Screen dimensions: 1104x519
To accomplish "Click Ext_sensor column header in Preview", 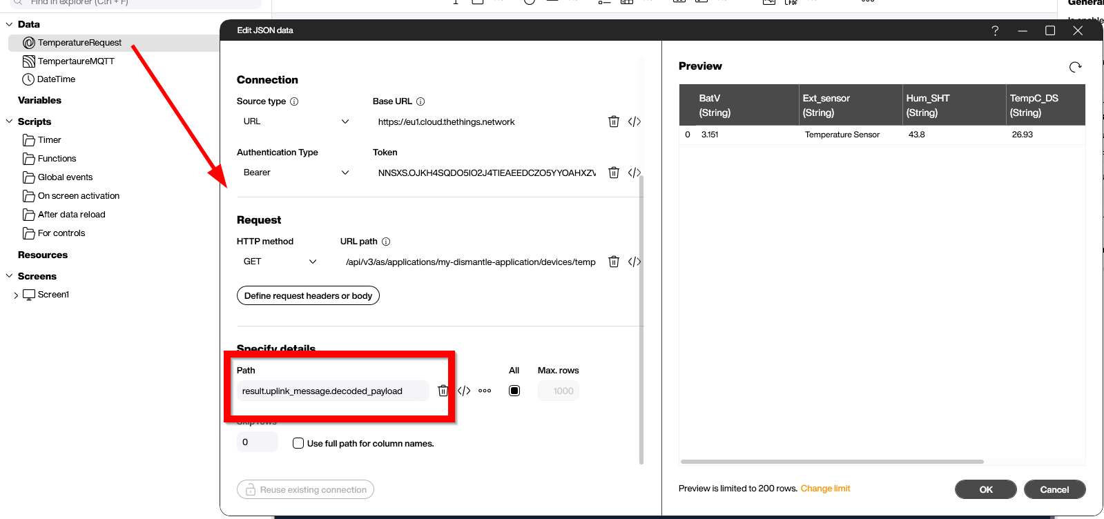I will tap(851, 105).
